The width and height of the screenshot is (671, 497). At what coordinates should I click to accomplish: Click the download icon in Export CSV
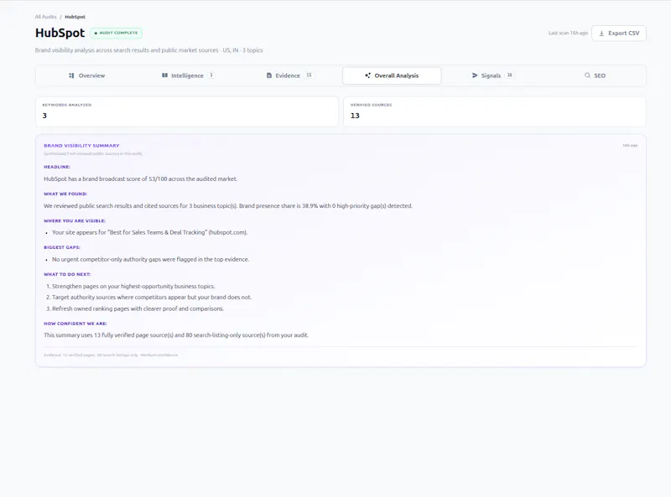point(601,34)
